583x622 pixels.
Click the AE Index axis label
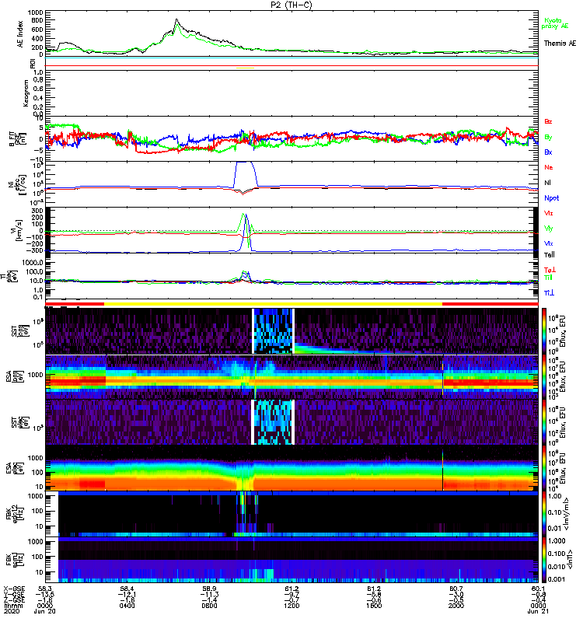(x=21, y=34)
